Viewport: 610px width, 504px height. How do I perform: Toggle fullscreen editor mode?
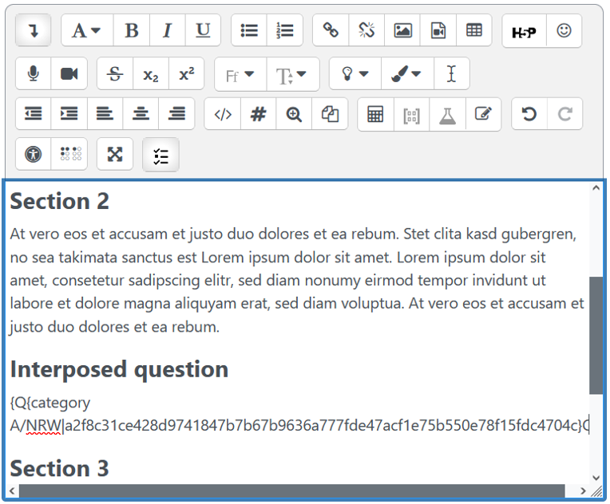(x=115, y=155)
